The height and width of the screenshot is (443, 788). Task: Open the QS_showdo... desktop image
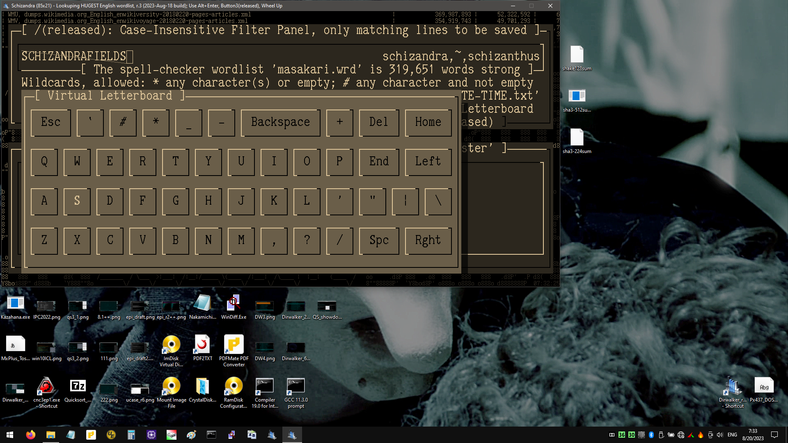click(327, 309)
